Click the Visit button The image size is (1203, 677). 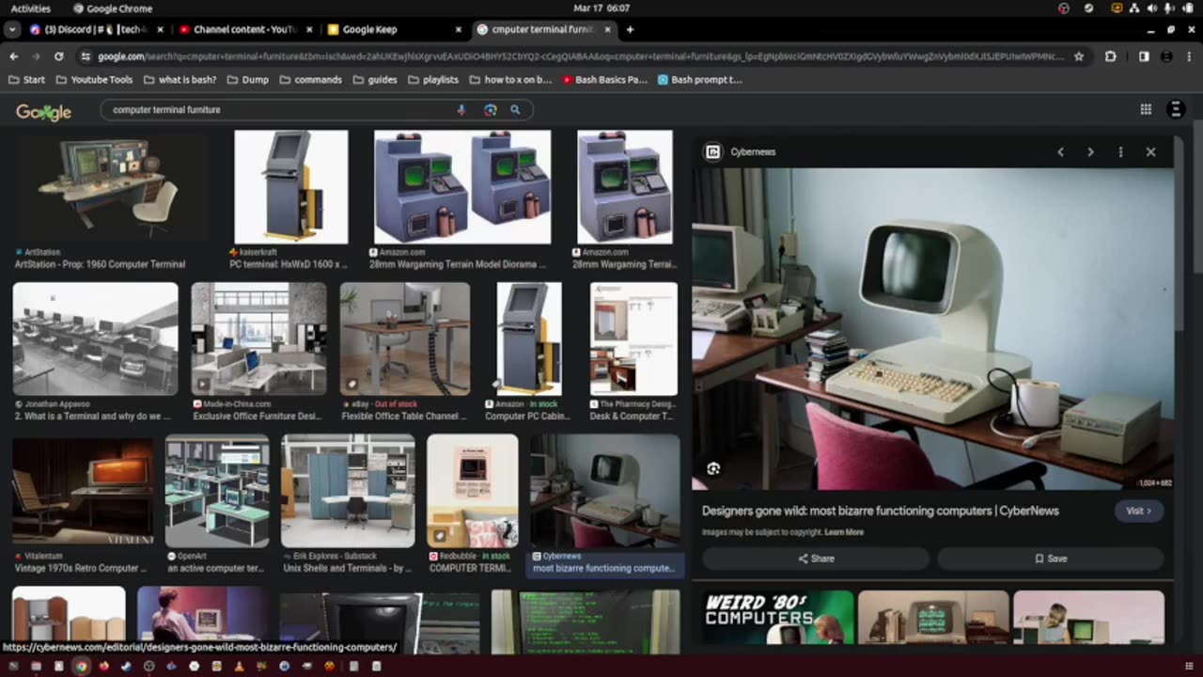1138,511
